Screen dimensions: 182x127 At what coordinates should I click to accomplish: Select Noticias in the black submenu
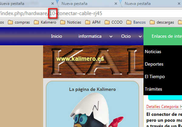[153, 52]
